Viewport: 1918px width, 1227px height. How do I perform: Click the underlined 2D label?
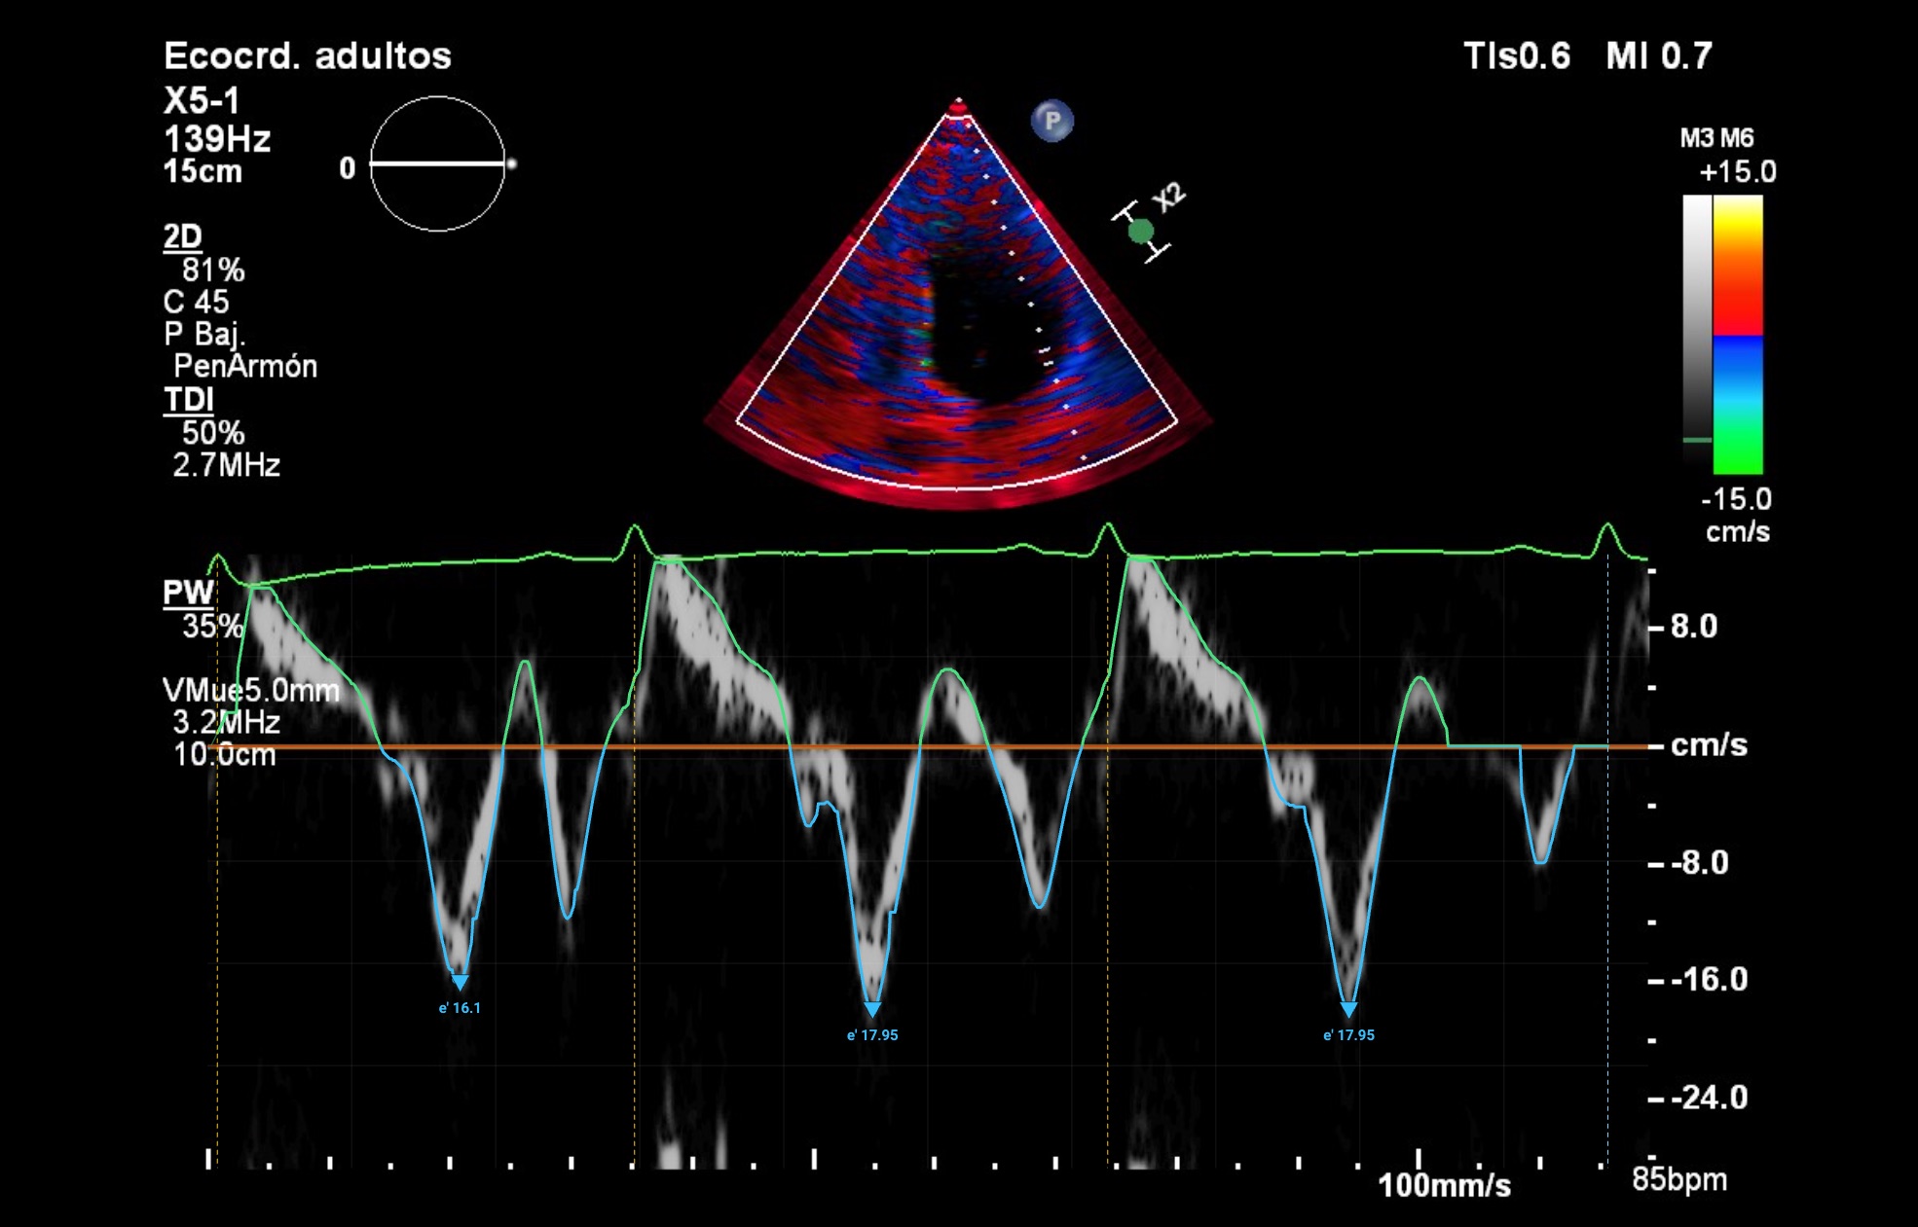coord(183,236)
